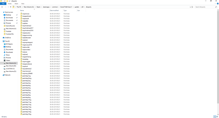Switch to details view layout icon
This screenshot has width=219, height=118.
(x=215, y=117)
